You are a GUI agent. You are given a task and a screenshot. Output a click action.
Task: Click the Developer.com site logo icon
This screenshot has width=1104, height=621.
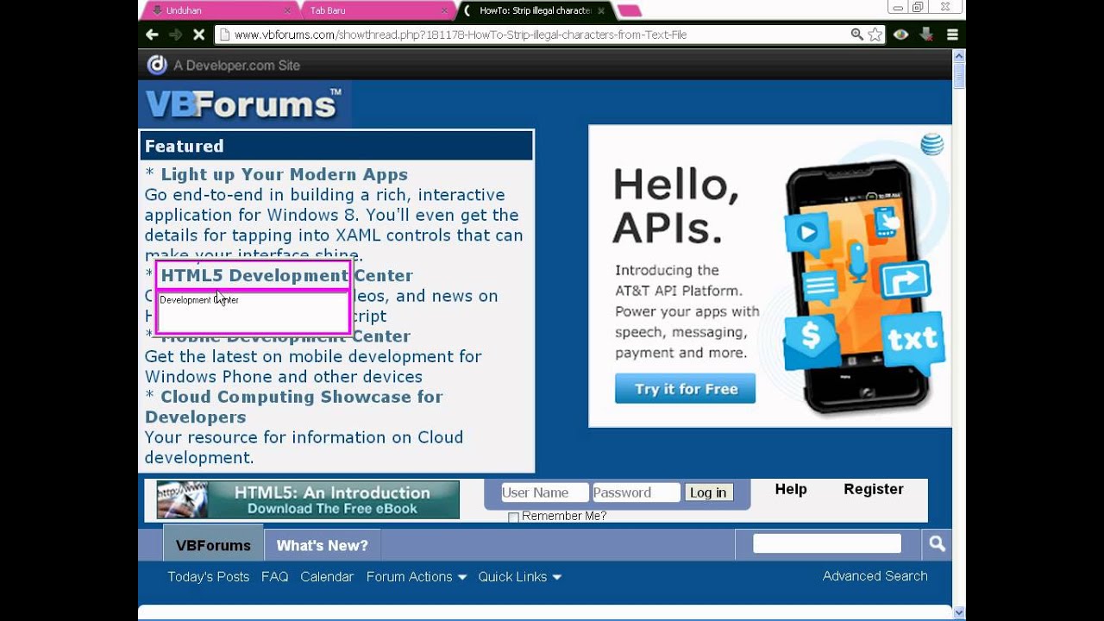click(x=157, y=65)
